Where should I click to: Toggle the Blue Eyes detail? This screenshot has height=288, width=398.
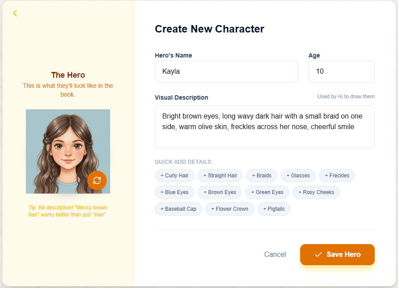tap(175, 192)
